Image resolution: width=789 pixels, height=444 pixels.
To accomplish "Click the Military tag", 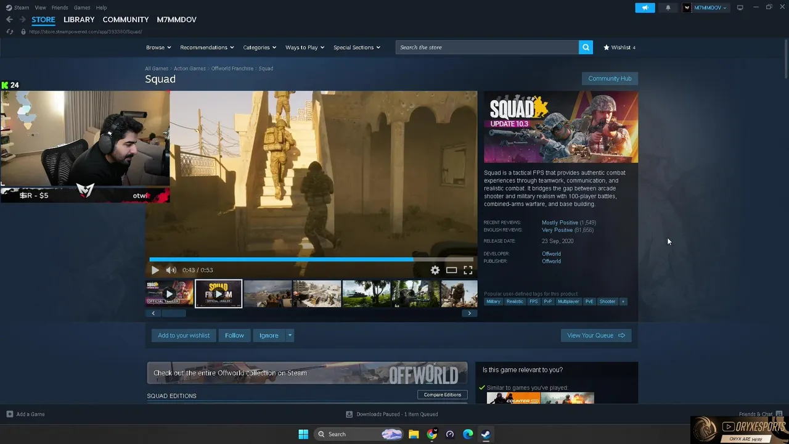I will (x=493, y=302).
